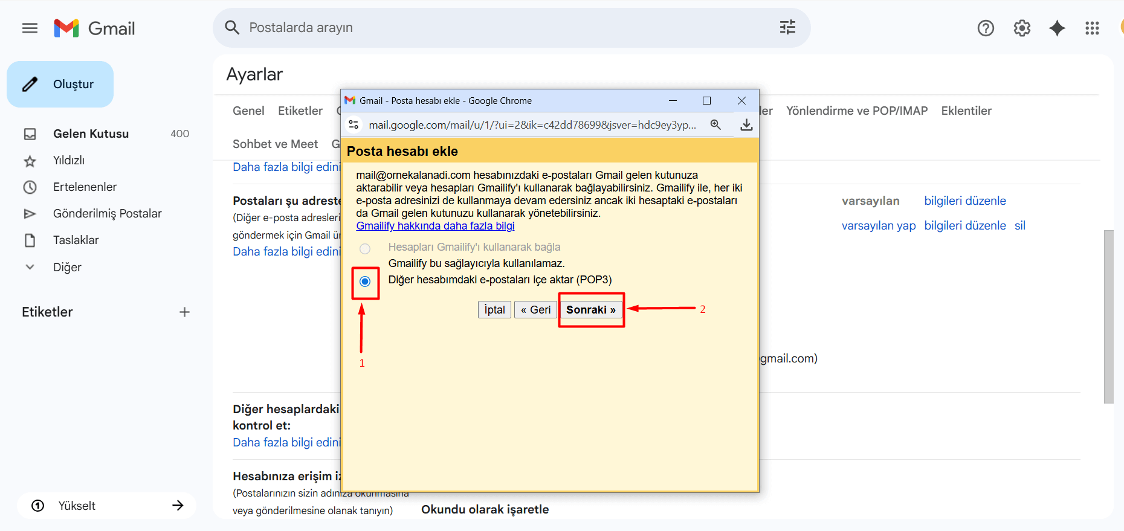Click the Sonraki » button
This screenshot has width=1124, height=531.
pyautogui.click(x=591, y=310)
